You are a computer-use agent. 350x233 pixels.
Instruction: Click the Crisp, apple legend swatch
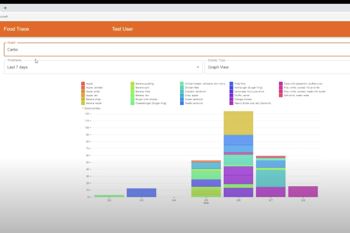[x=182, y=96]
